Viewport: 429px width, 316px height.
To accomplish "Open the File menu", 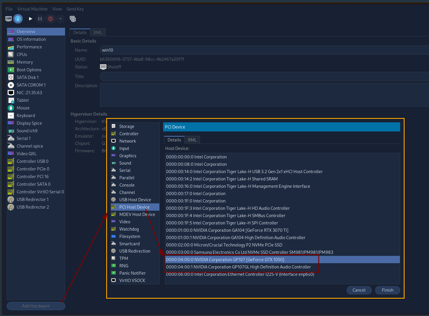I will [x=9, y=9].
